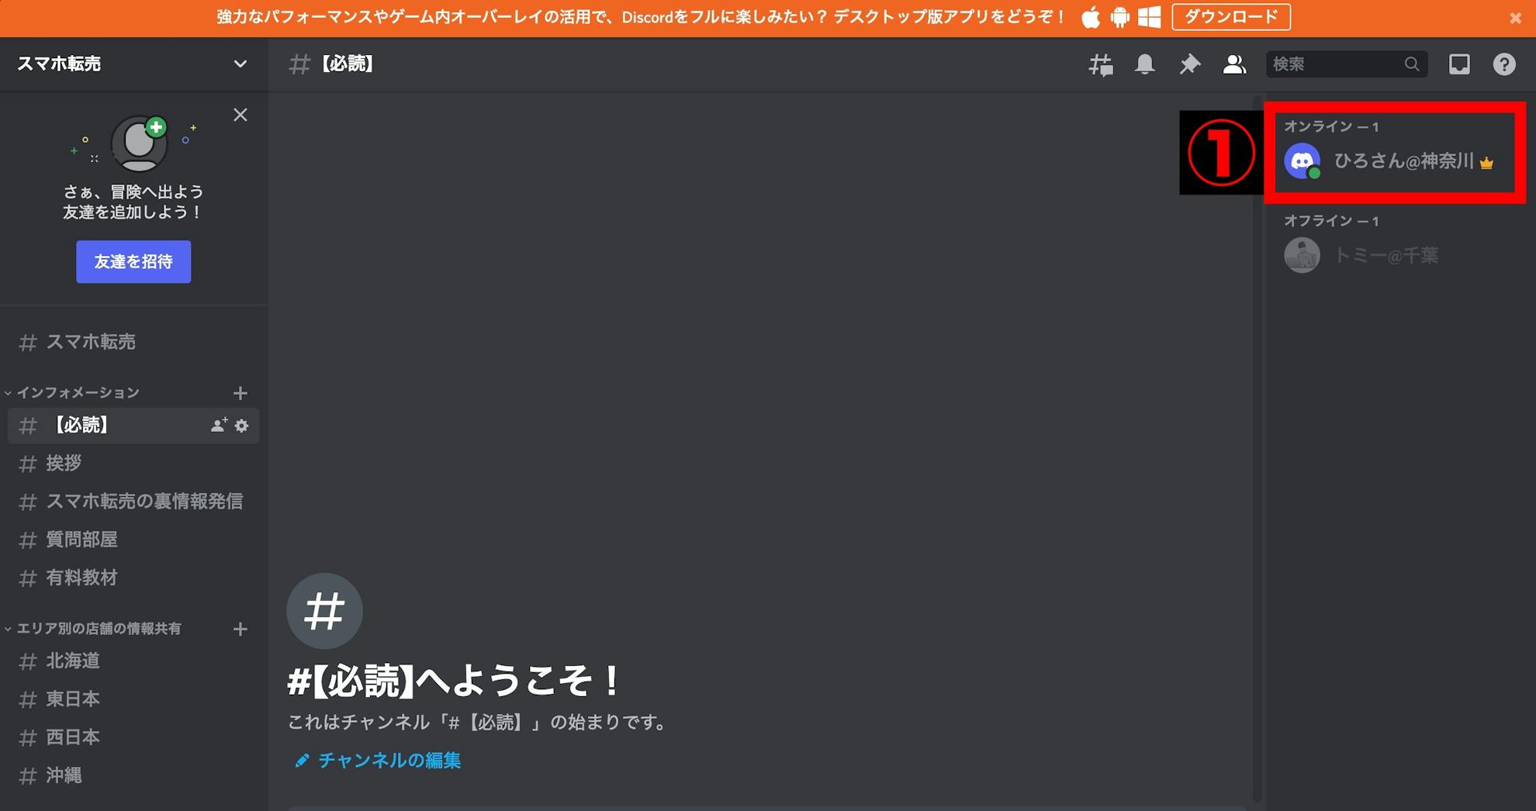This screenshot has width=1536, height=811.
Task: Click the 検索 search field
Action: click(1347, 64)
